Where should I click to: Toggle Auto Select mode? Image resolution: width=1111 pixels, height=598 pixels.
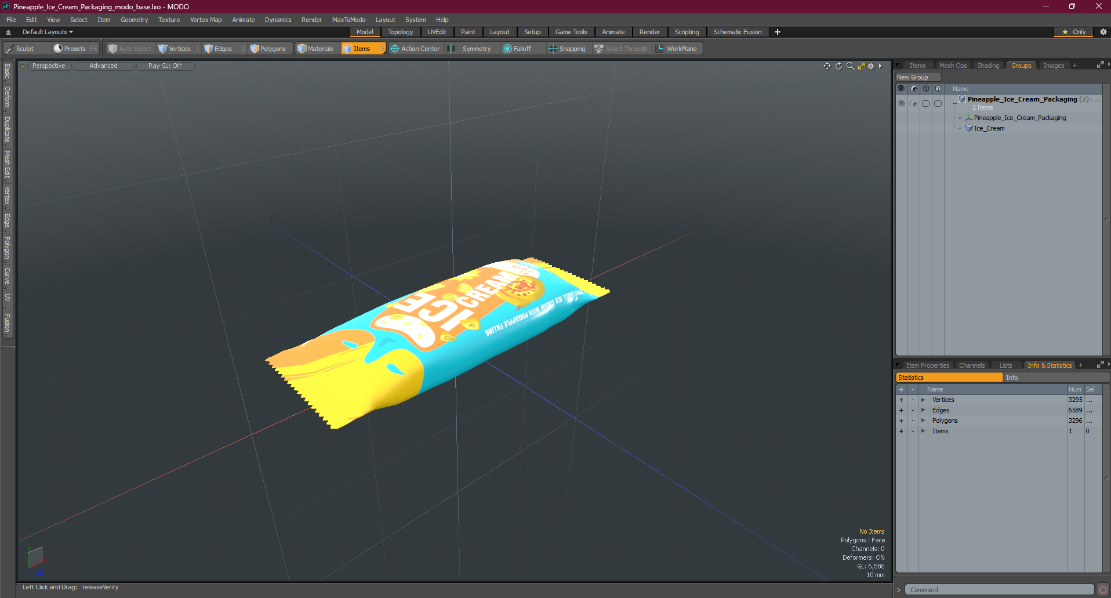click(130, 49)
